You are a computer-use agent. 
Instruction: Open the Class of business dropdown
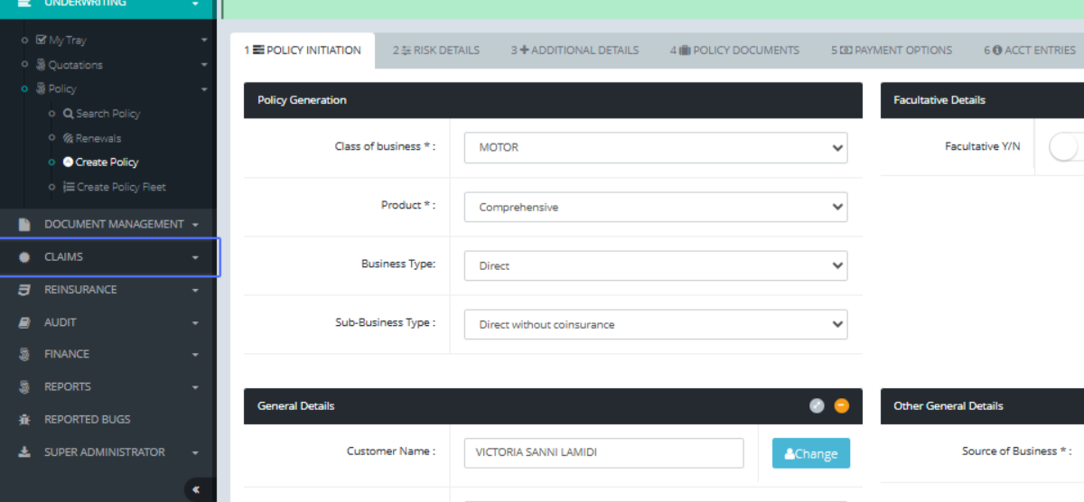(655, 147)
